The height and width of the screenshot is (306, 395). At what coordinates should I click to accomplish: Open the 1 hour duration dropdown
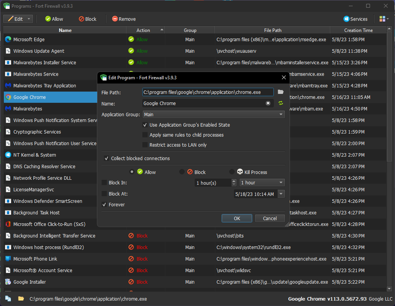(x=262, y=182)
